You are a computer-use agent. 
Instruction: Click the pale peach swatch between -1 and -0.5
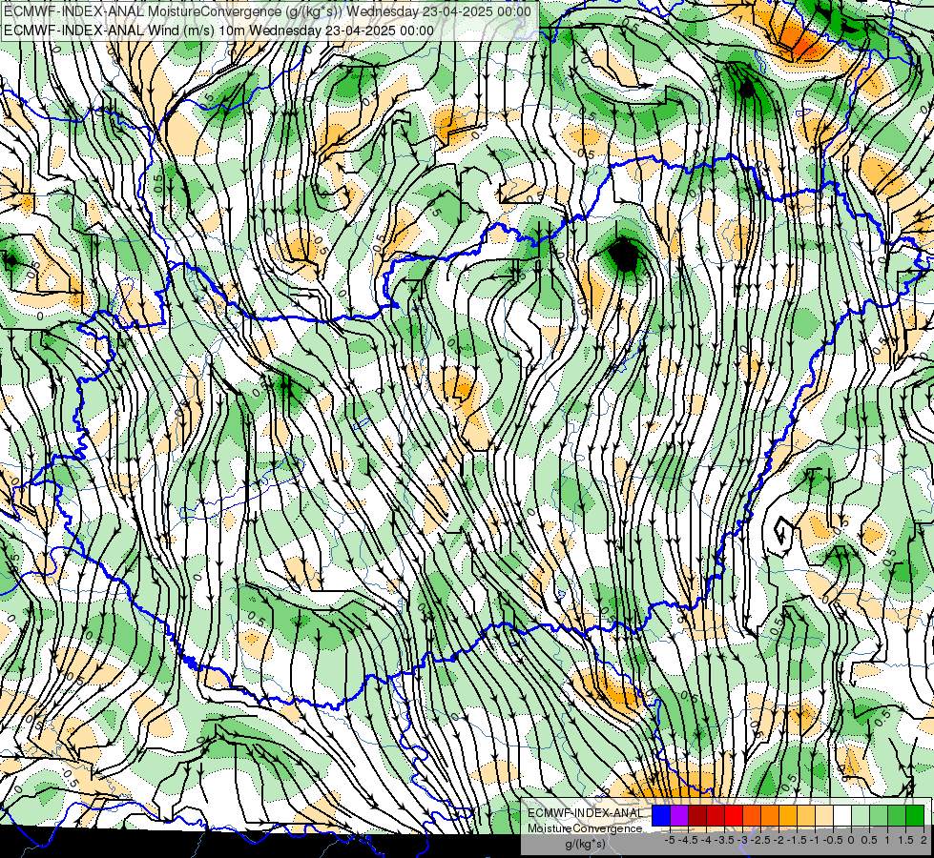coord(824,815)
